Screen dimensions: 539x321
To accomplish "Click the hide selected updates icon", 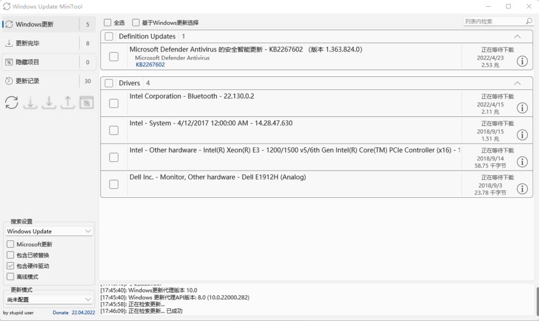I will click(87, 103).
